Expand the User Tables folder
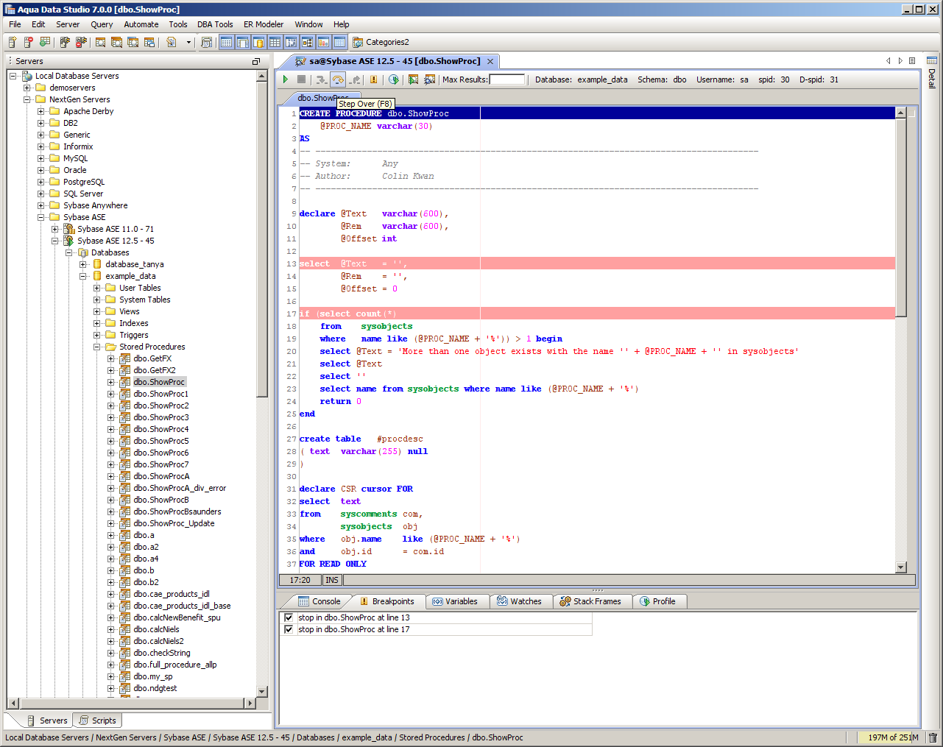943x747 pixels. point(97,288)
